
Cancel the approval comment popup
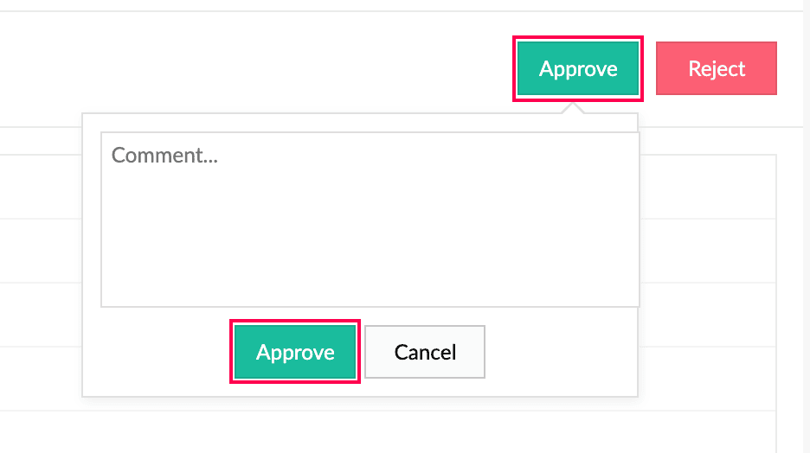[x=425, y=352]
